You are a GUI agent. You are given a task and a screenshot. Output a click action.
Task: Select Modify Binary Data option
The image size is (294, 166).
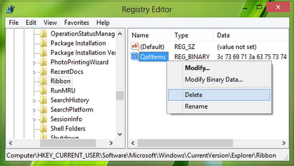[x=213, y=79]
